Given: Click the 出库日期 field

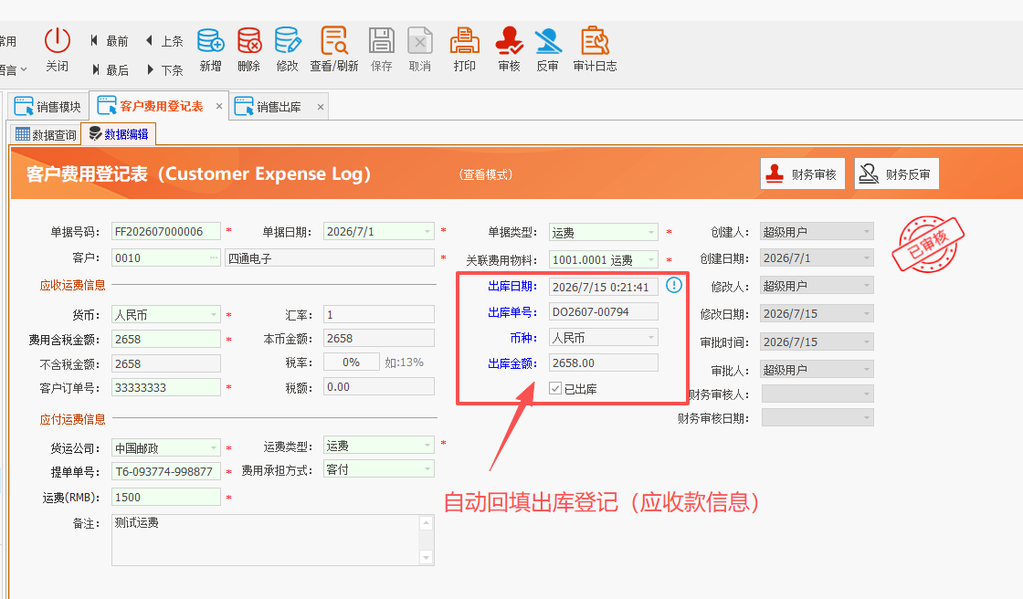Looking at the screenshot, I should tap(604, 287).
